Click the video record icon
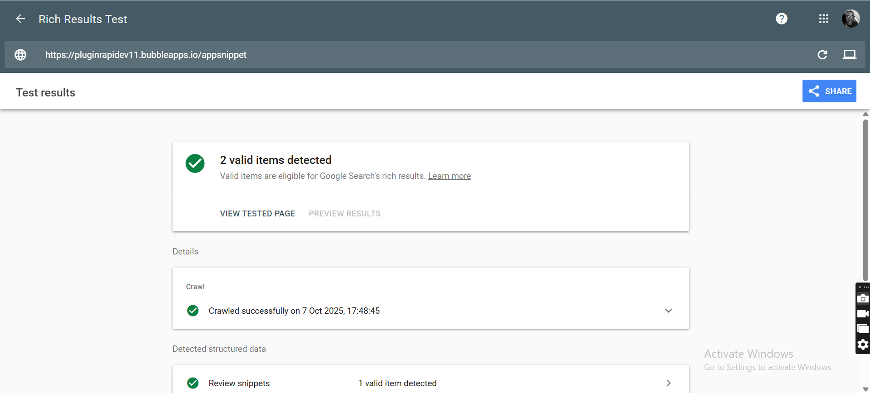This screenshot has height=393, width=870. click(863, 314)
